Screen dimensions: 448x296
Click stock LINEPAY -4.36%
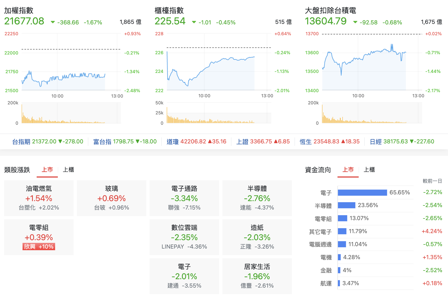pyautogui.click(x=184, y=247)
